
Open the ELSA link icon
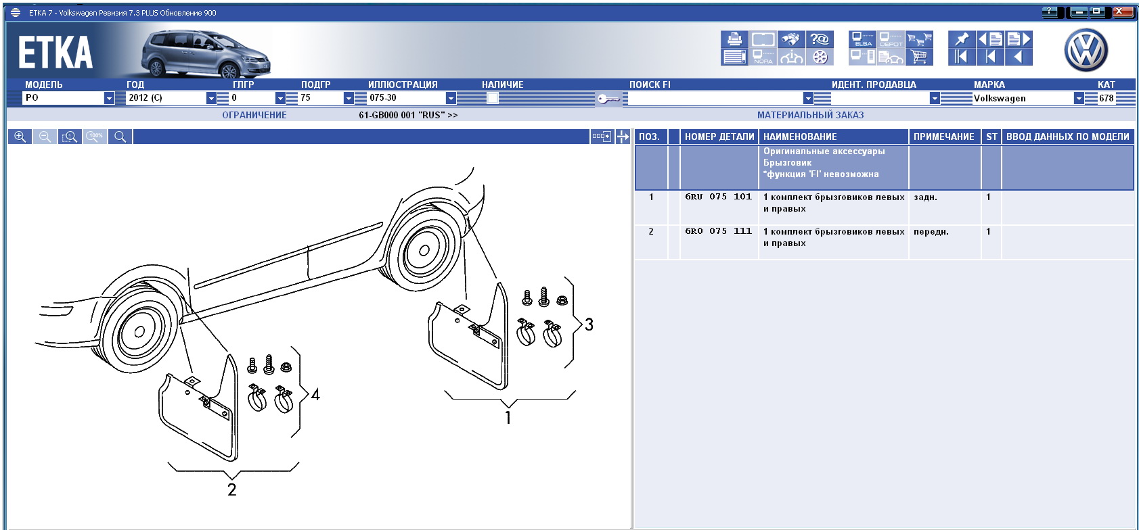tap(862, 39)
